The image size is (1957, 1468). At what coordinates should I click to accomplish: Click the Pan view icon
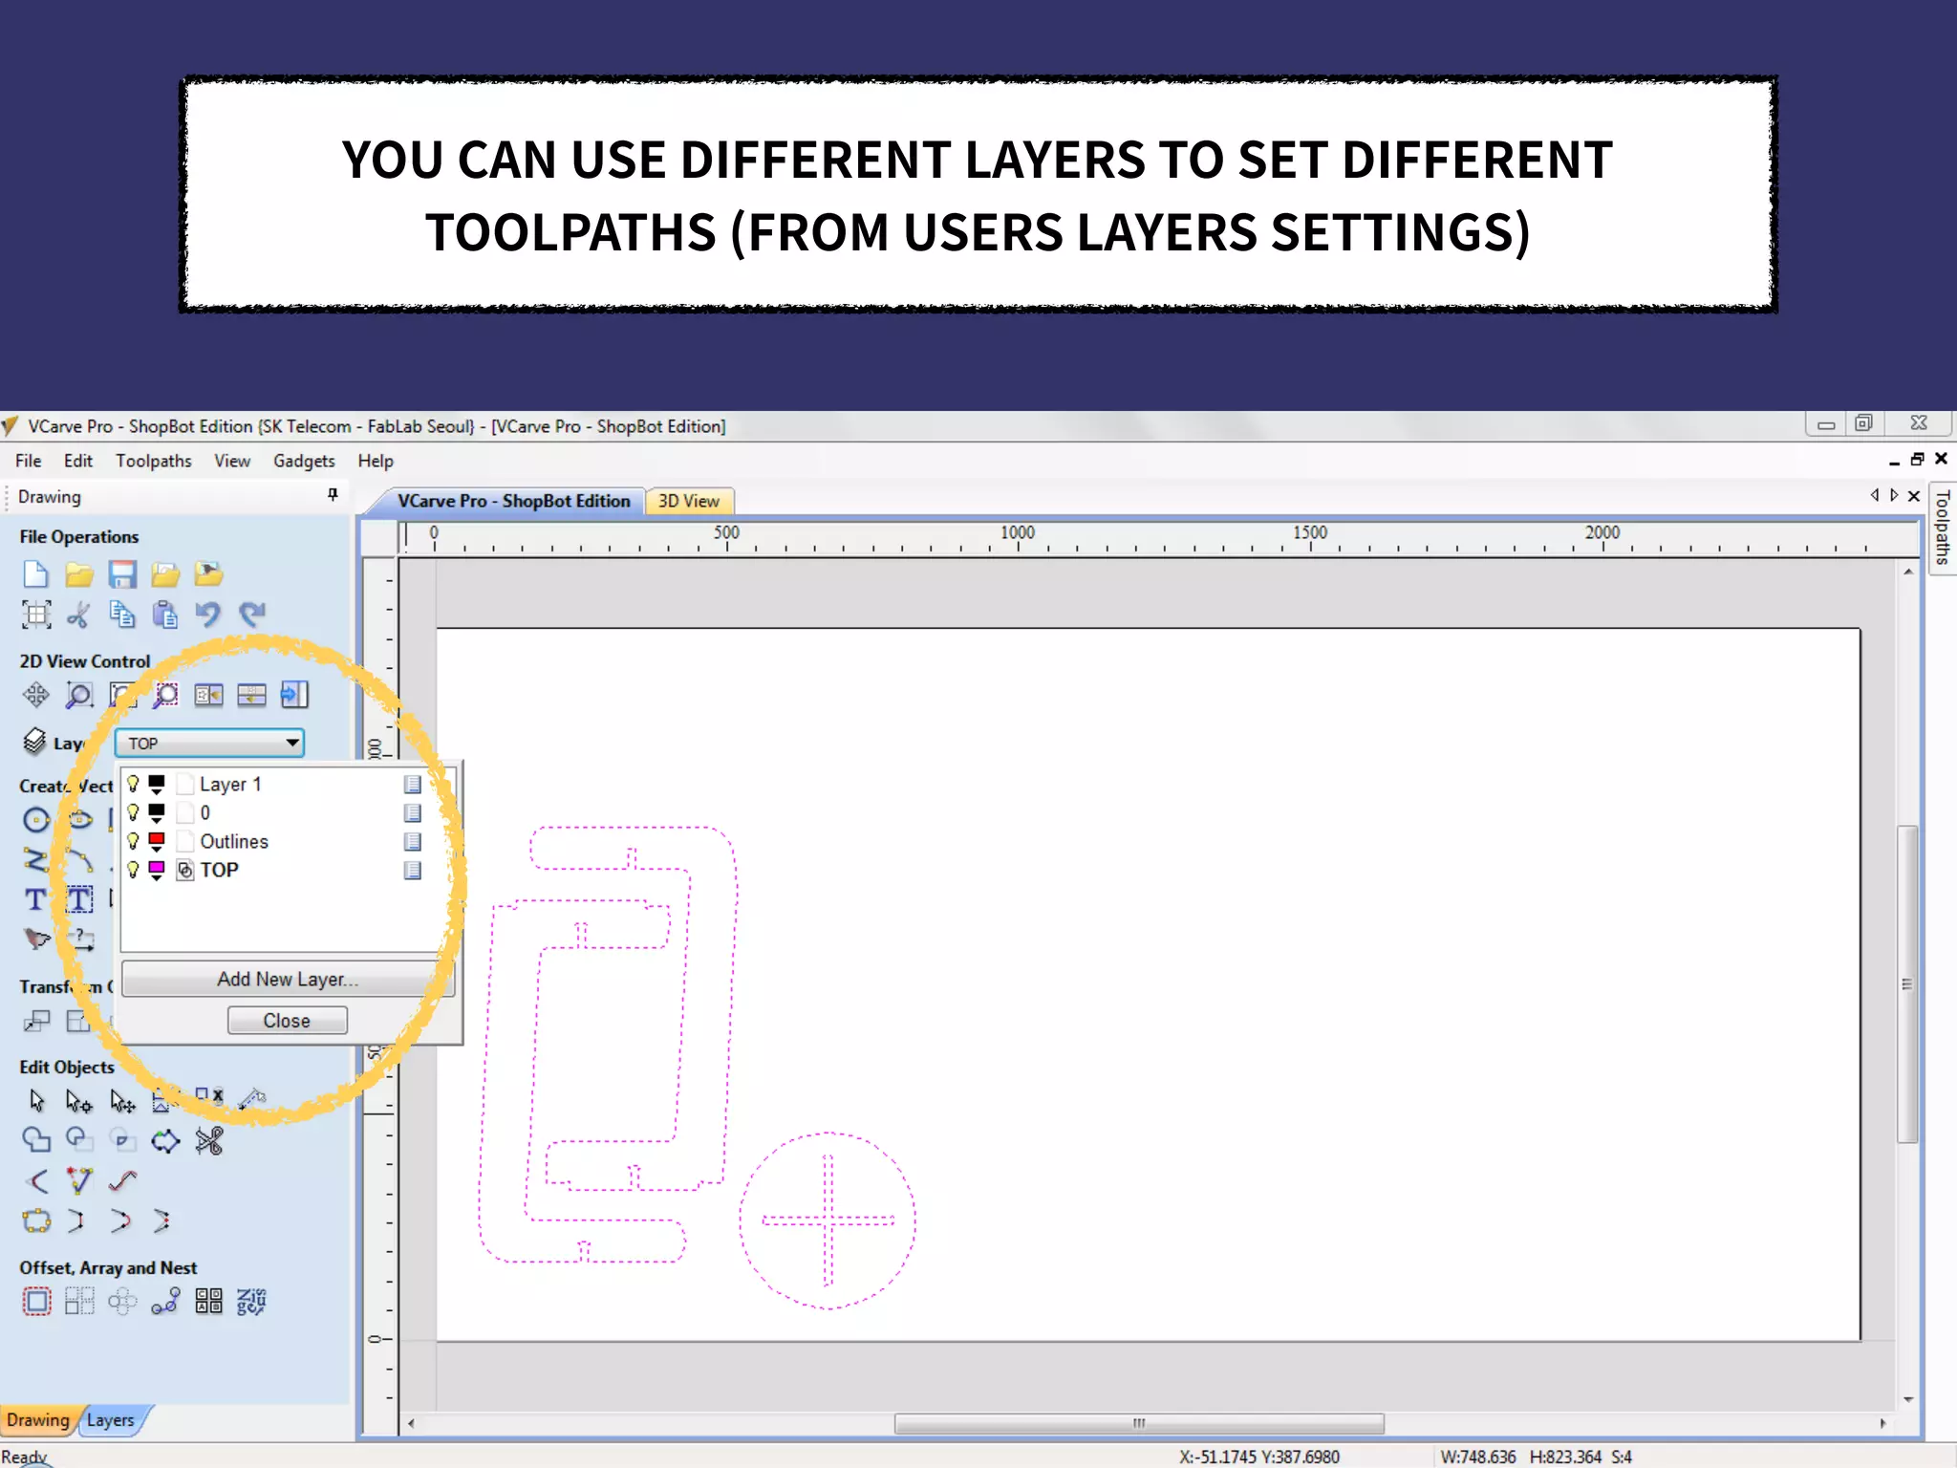(35, 695)
